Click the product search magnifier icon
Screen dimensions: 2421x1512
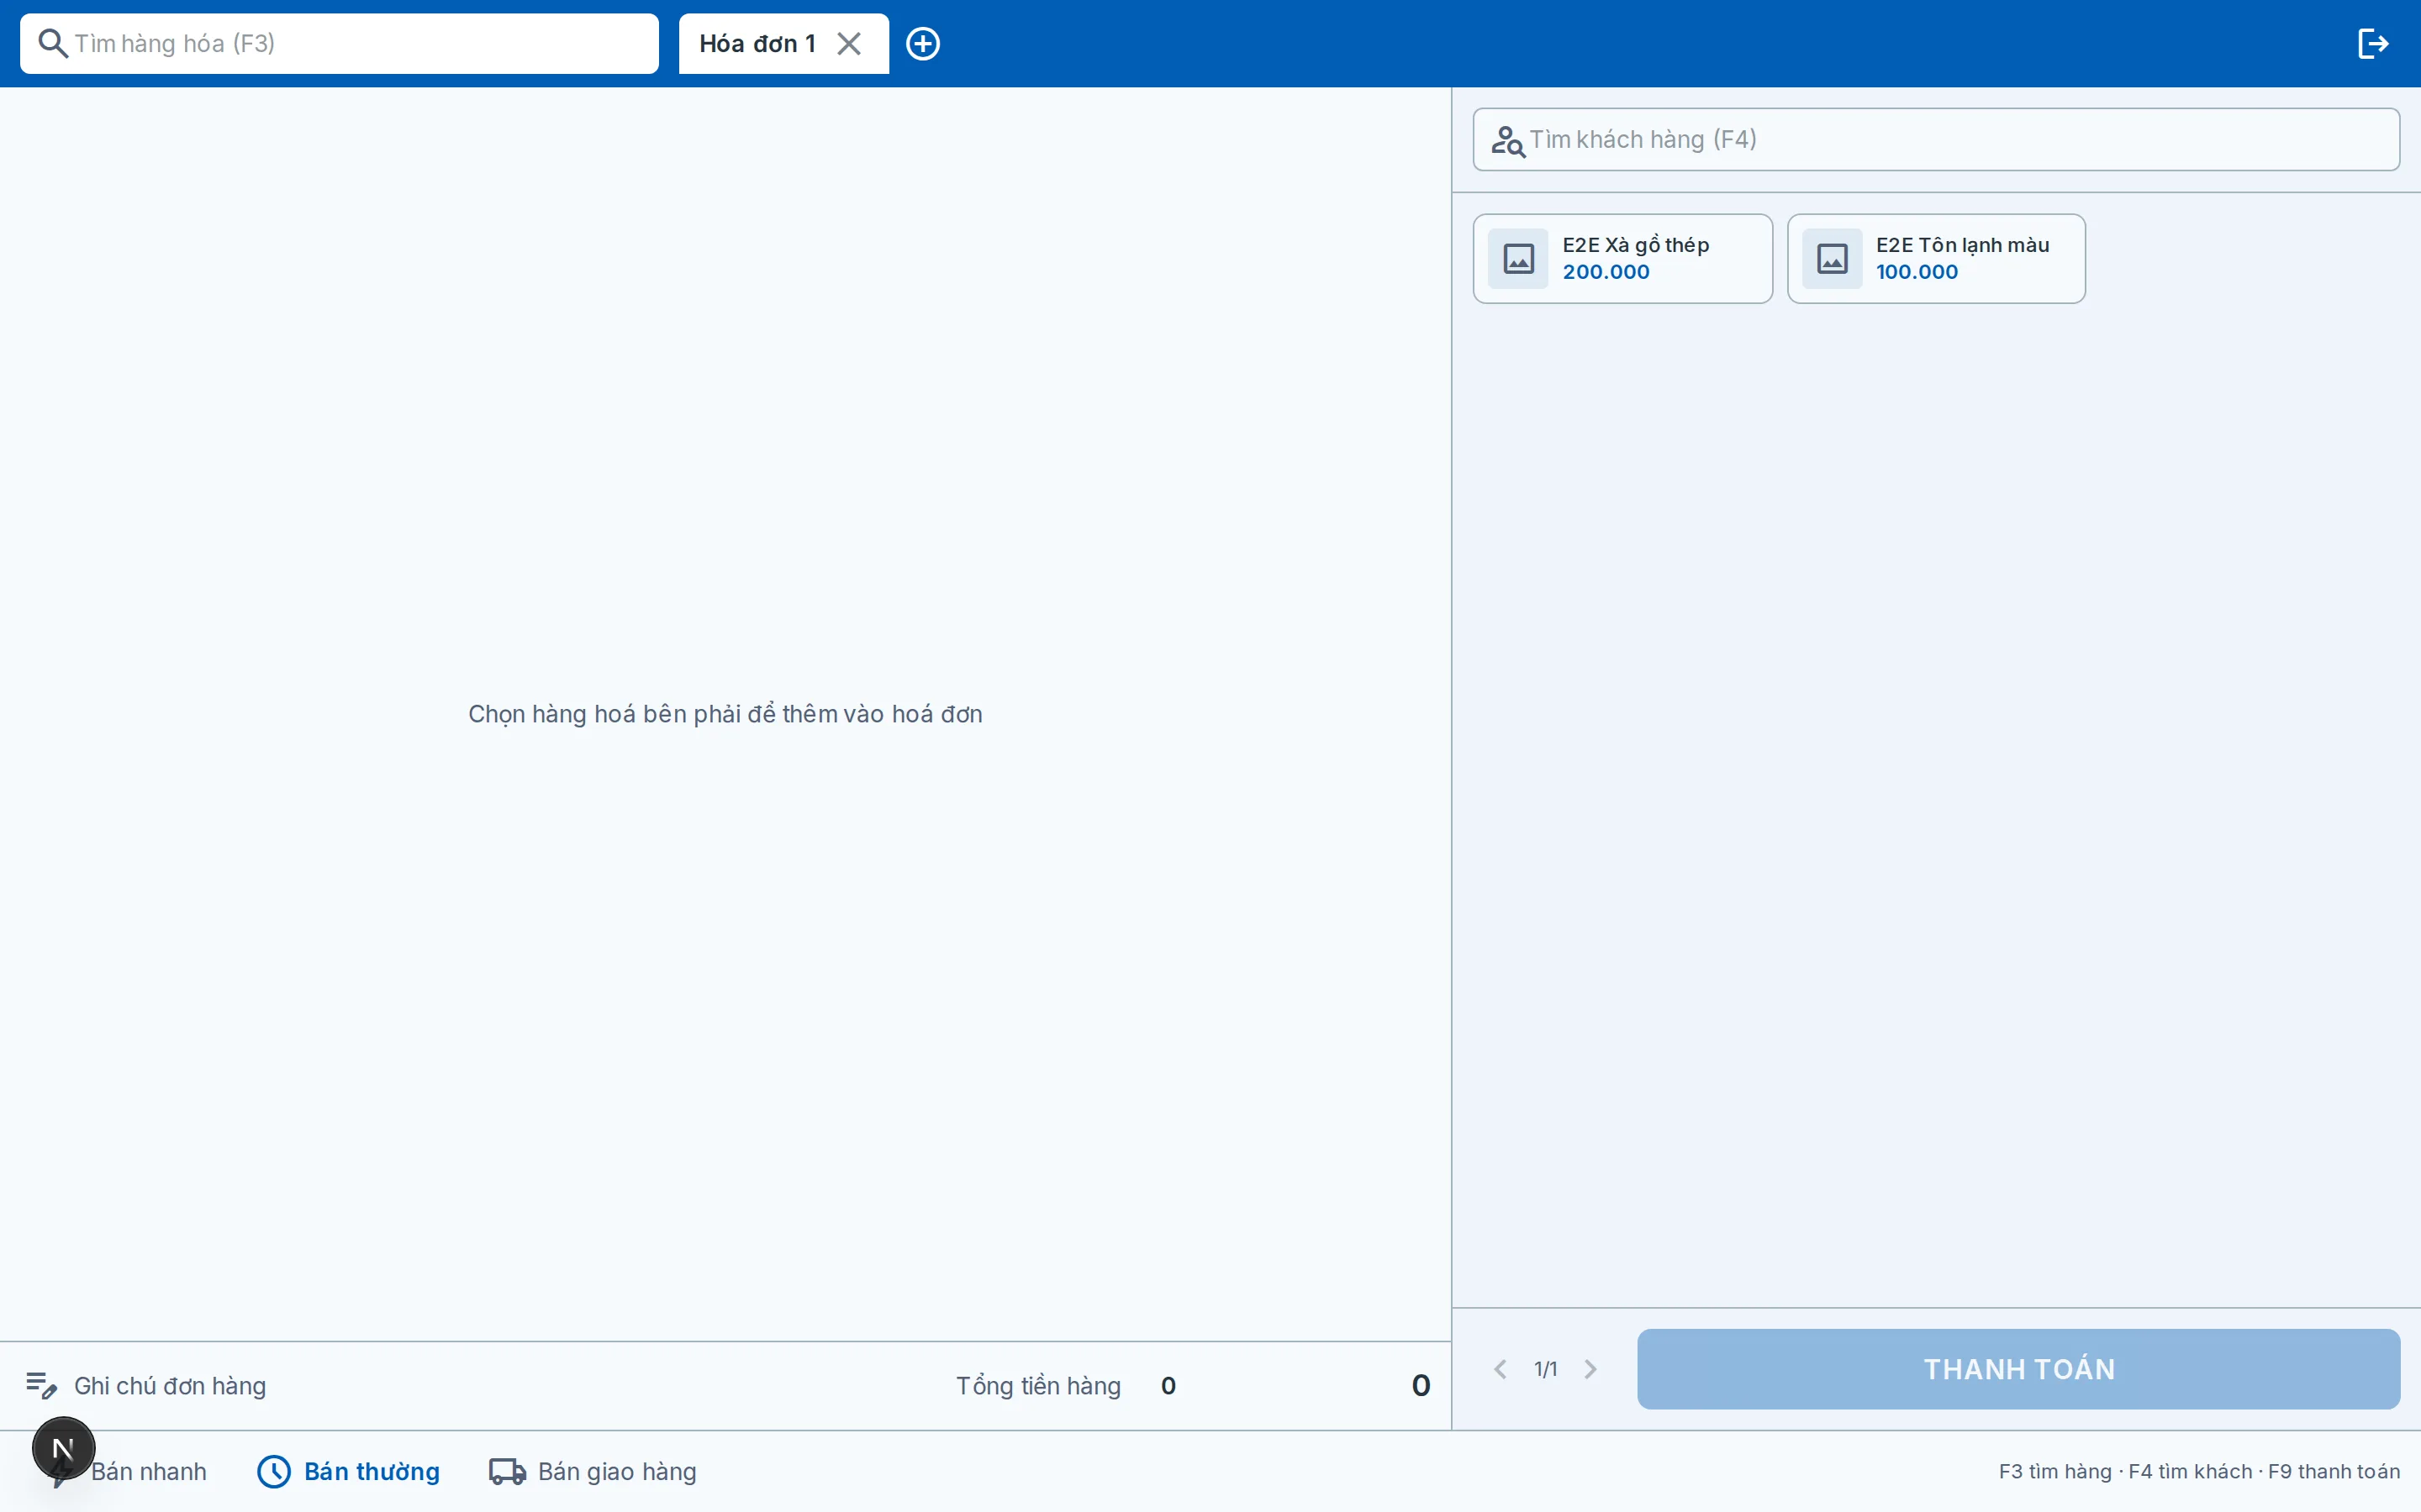tap(53, 44)
